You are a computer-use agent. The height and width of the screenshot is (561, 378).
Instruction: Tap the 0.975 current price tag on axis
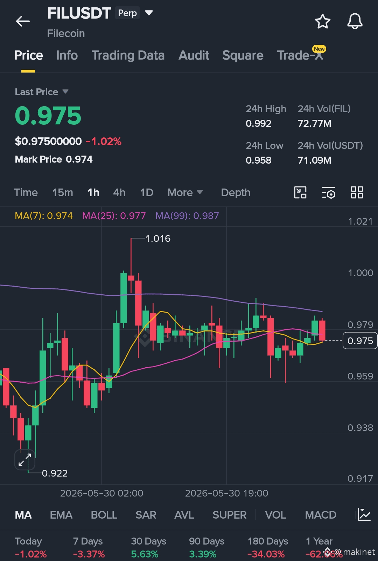[360, 341]
